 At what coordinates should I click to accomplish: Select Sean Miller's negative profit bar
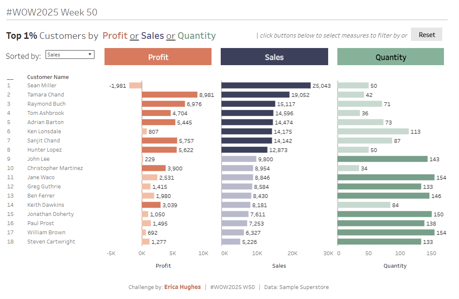(x=135, y=86)
